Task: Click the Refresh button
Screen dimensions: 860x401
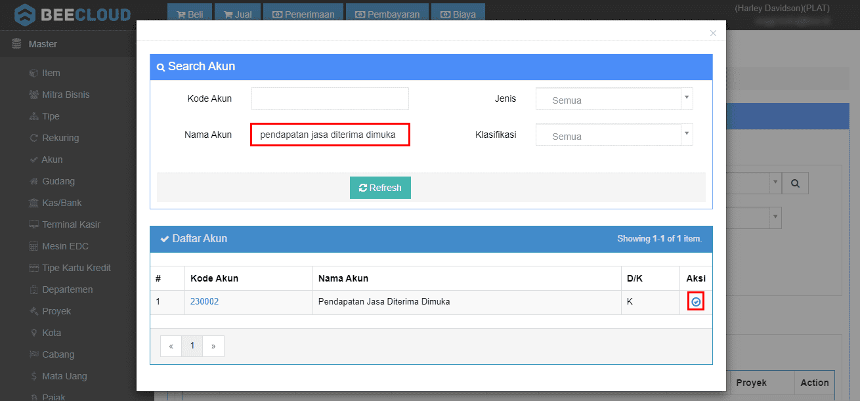Action: (380, 188)
